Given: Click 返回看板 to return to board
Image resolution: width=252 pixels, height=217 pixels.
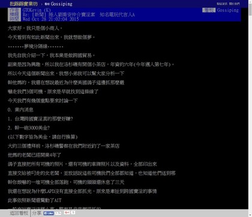Looking at the screenshot, I should pos(19,213).
